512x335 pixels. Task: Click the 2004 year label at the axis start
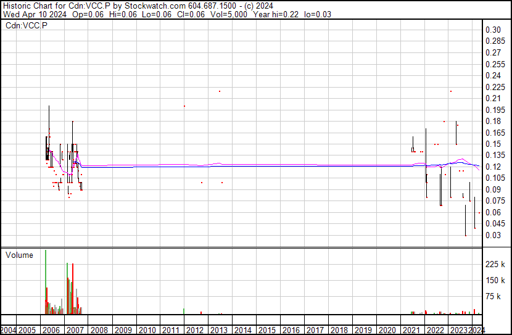9,330
